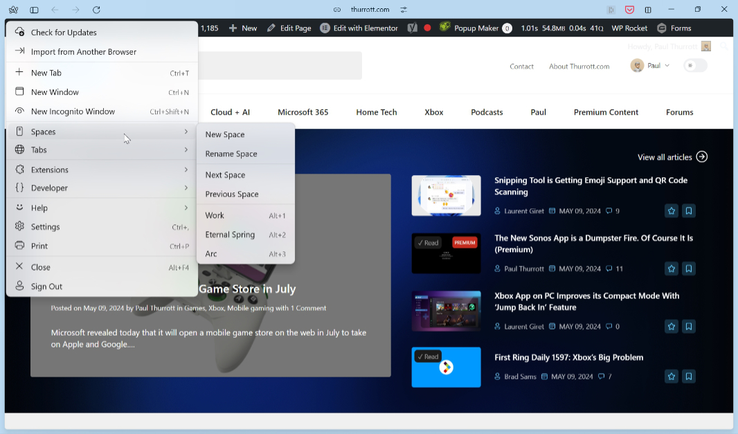Toggle the sidebar panel icon
The width and height of the screenshot is (738, 434).
pos(34,10)
